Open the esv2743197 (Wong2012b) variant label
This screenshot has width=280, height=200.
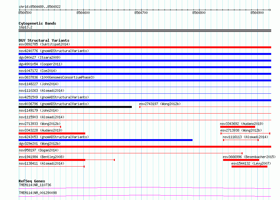tap(160, 104)
